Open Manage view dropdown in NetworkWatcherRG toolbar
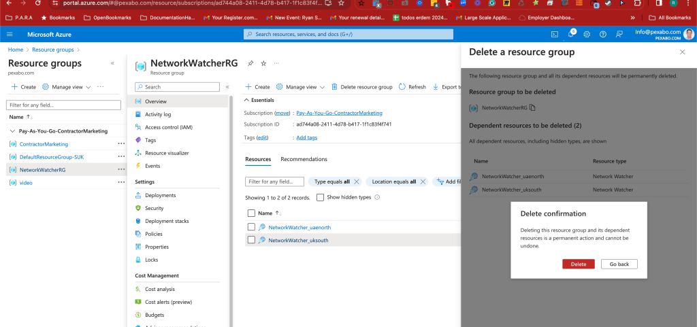 [x=300, y=87]
